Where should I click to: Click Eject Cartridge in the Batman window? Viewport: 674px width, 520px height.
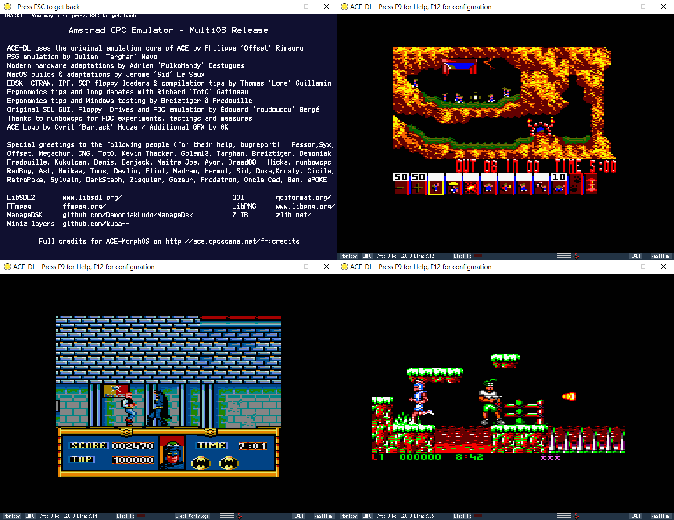[192, 516]
